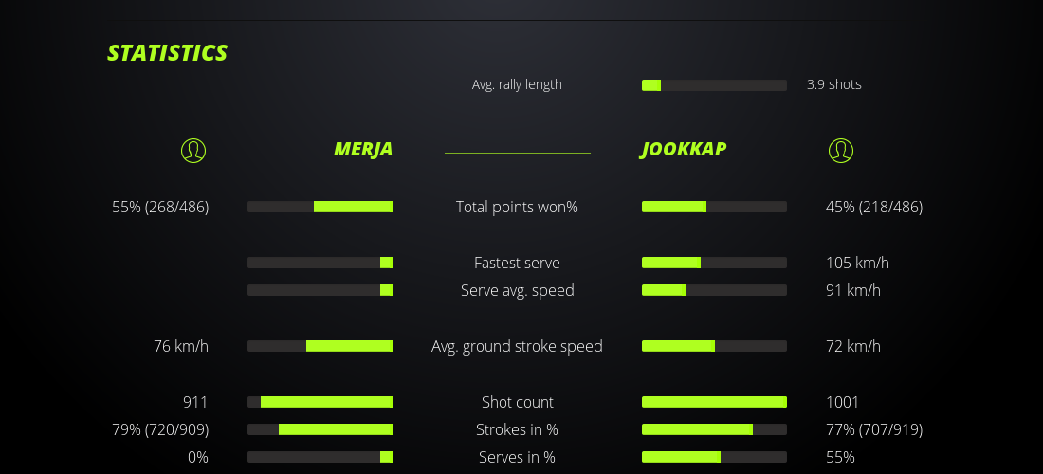This screenshot has height=474, width=1043.
Task: Click Merja's total points won bar
Action: click(x=320, y=207)
